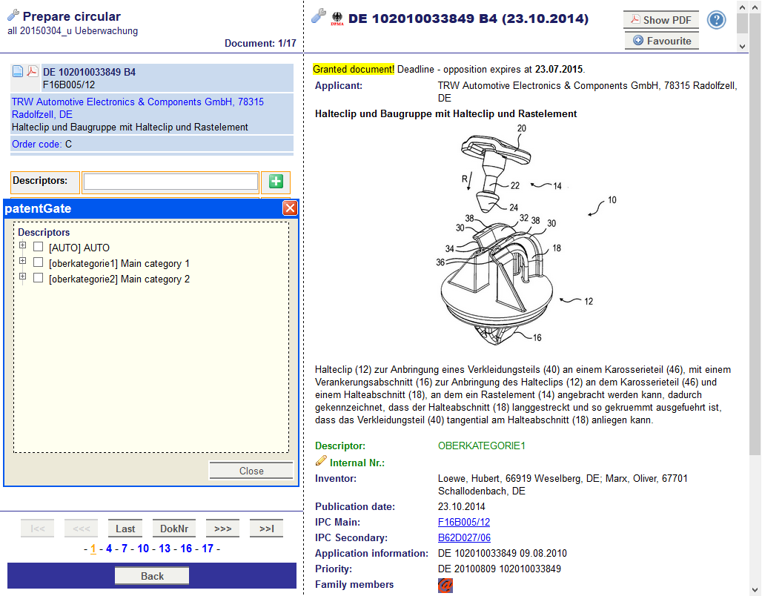The height and width of the screenshot is (596, 762).
Task: Click the scrollbar down arrow at bottom
Action: coord(755,589)
